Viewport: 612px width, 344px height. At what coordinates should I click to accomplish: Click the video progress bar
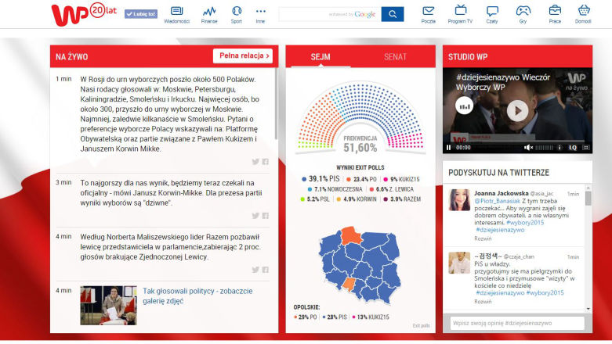pyautogui.click(x=517, y=142)
